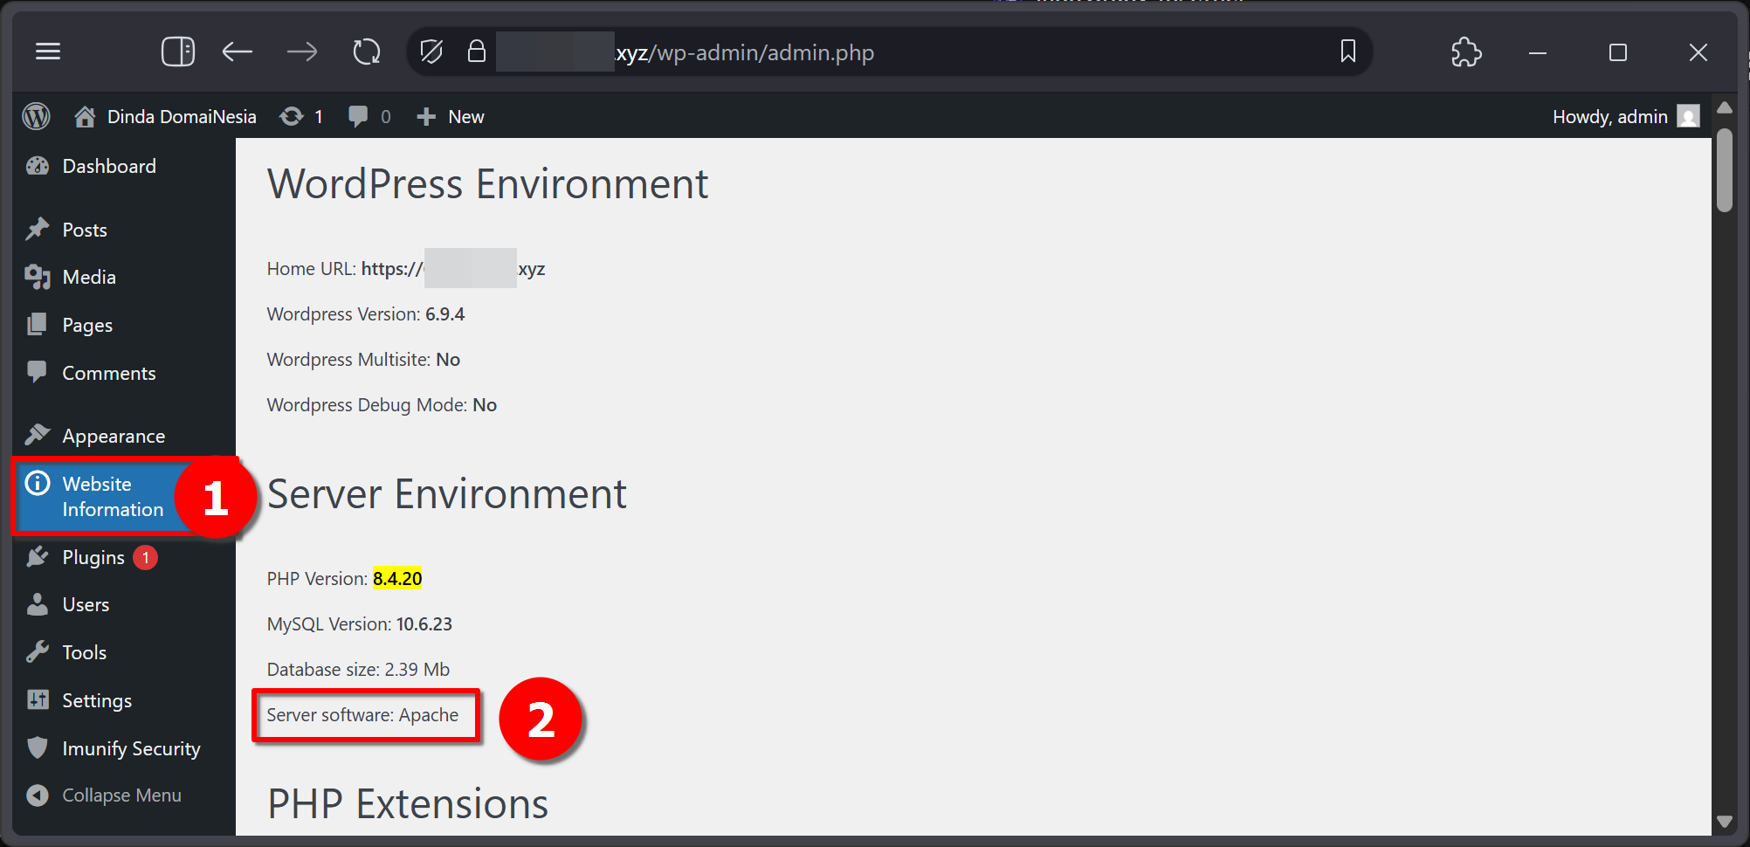This screenshot has height=847, width=1750.
Task: Toggle the browser sidebar panel icon
Action: (178, 52)
